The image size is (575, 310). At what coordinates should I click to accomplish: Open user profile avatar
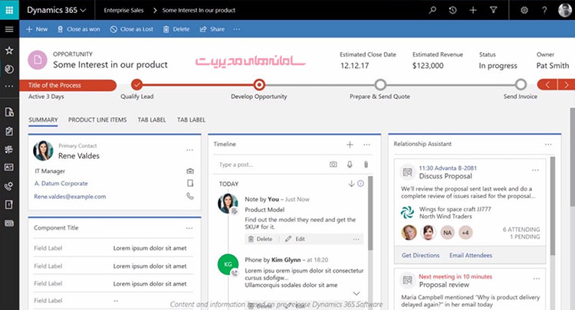tap(565, 10)
